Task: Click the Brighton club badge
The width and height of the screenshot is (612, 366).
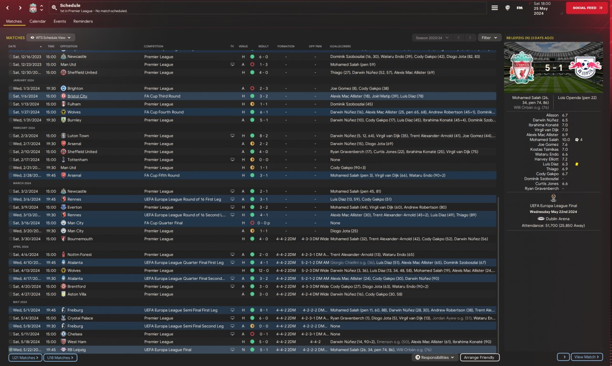Action: pos(63,89)
